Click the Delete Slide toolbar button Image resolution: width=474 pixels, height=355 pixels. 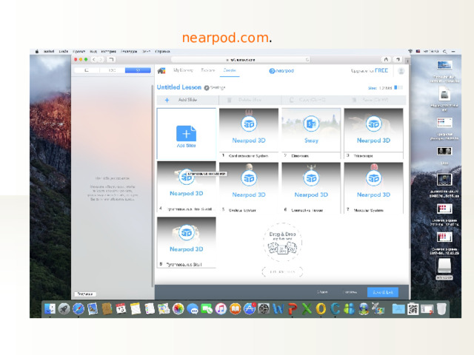pos(250,100)
